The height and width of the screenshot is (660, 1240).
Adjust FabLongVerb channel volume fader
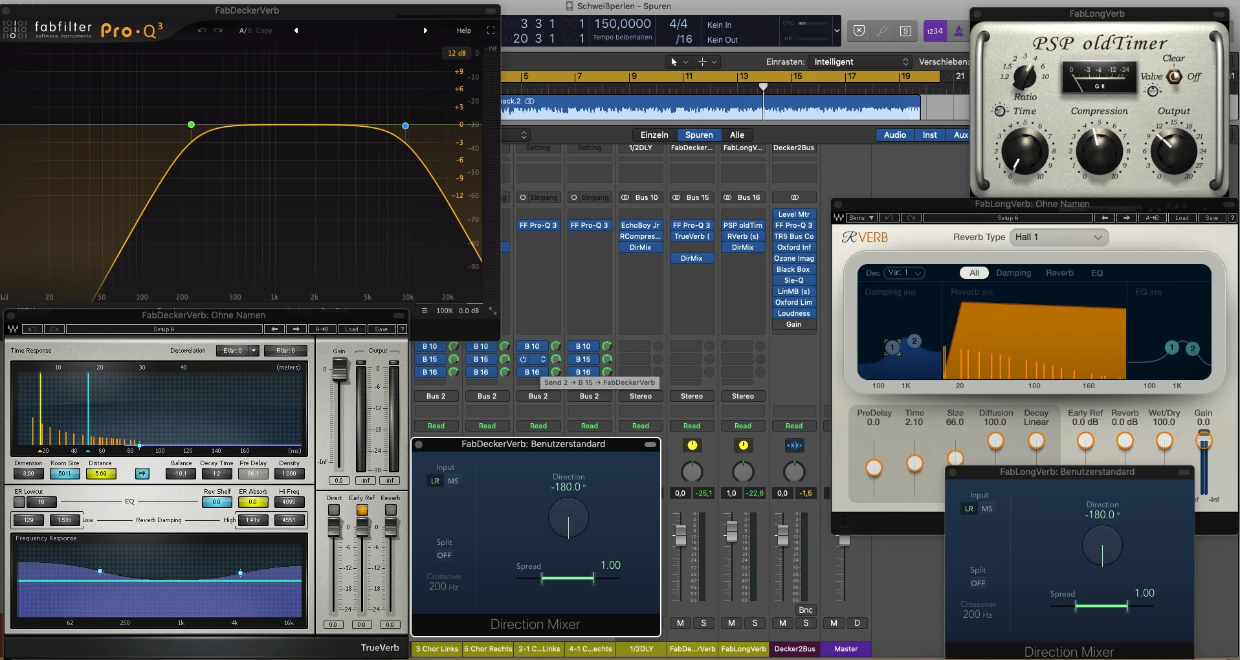pyautogui.click(x=731, y=532)
